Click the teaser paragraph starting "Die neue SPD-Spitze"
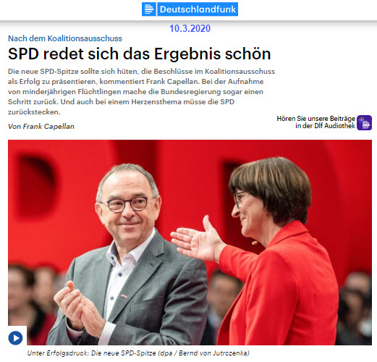Screen dimensions: 377x362 click(141, 92)
